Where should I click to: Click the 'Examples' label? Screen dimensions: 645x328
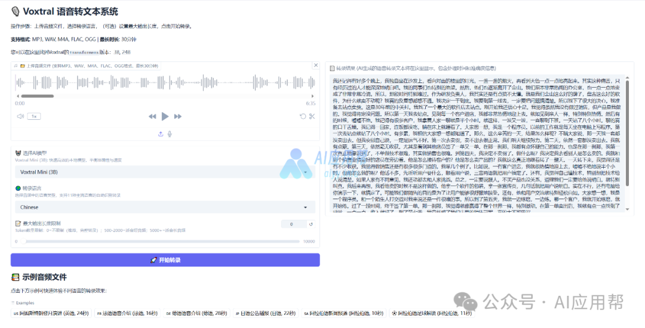coord(25,302)
